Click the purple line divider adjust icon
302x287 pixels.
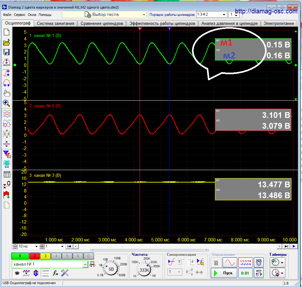(7, 144)
